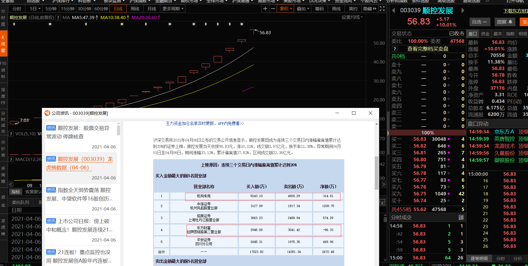Select 30分钟 period tab
The image size is (528, 266).
pyautogui.click(x=84, y=9)
